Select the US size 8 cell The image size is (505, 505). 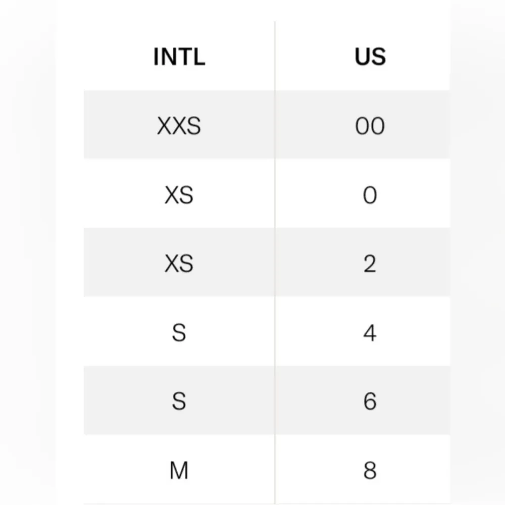(370, 470)
